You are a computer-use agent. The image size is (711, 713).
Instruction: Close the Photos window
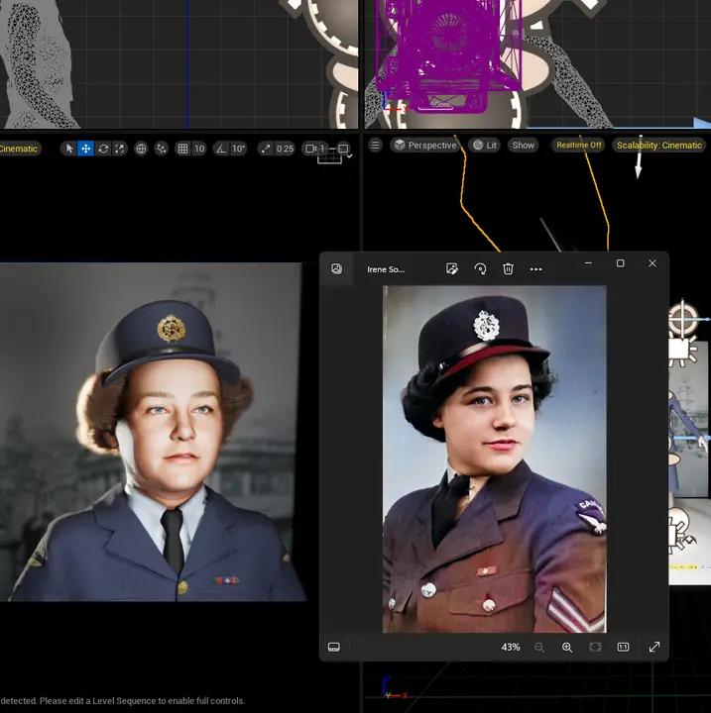(x=652, y=263)
